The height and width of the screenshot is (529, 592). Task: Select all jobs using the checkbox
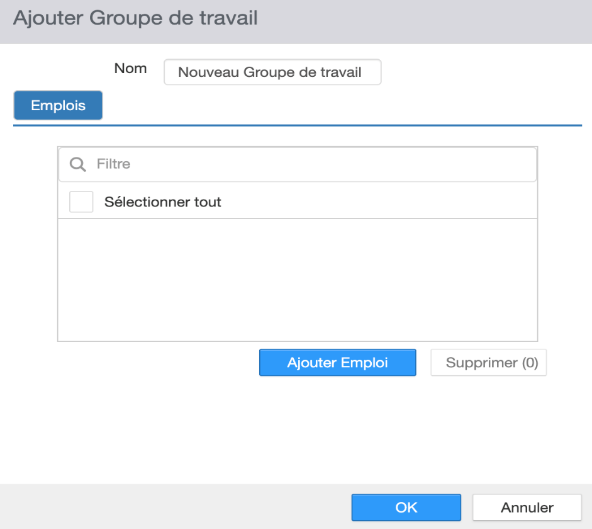[x=81, y=202]
